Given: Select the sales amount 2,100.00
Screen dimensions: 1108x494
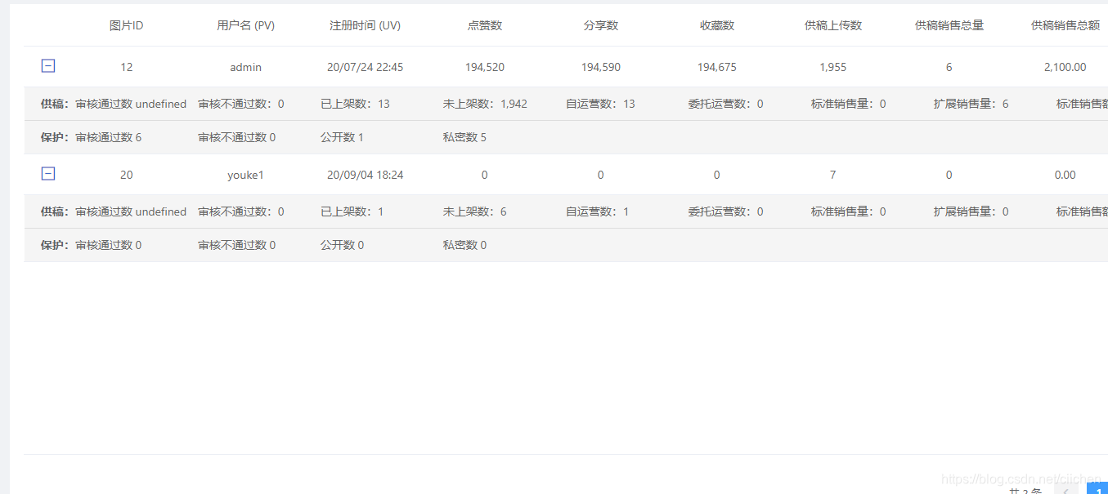Looking at the screenshot, I should pyautogui.click(x=1065, y=67).
